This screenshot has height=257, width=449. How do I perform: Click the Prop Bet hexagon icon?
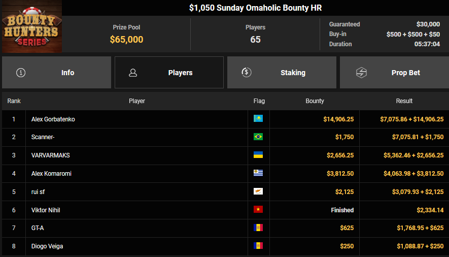click(361, 73)
